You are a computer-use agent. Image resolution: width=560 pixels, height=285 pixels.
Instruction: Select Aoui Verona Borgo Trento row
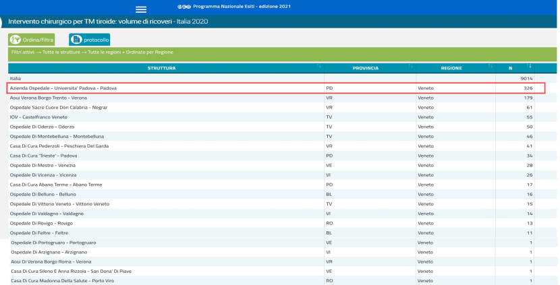[x=49, y=98]
